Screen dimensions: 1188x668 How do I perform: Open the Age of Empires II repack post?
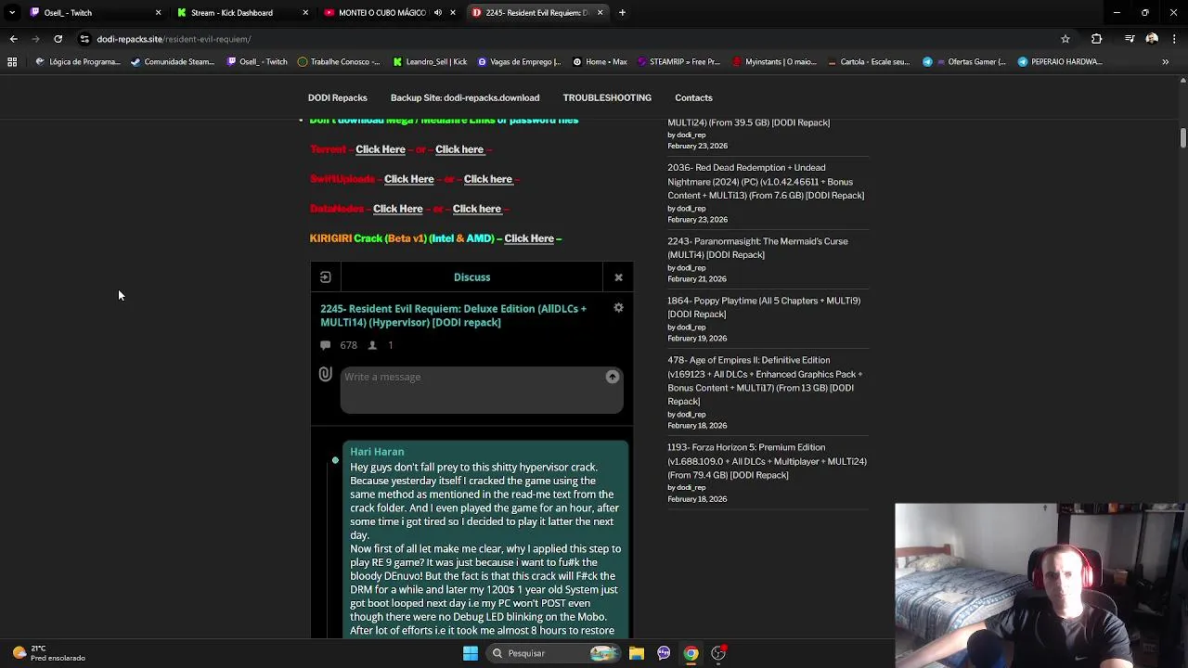coord(765,380)
